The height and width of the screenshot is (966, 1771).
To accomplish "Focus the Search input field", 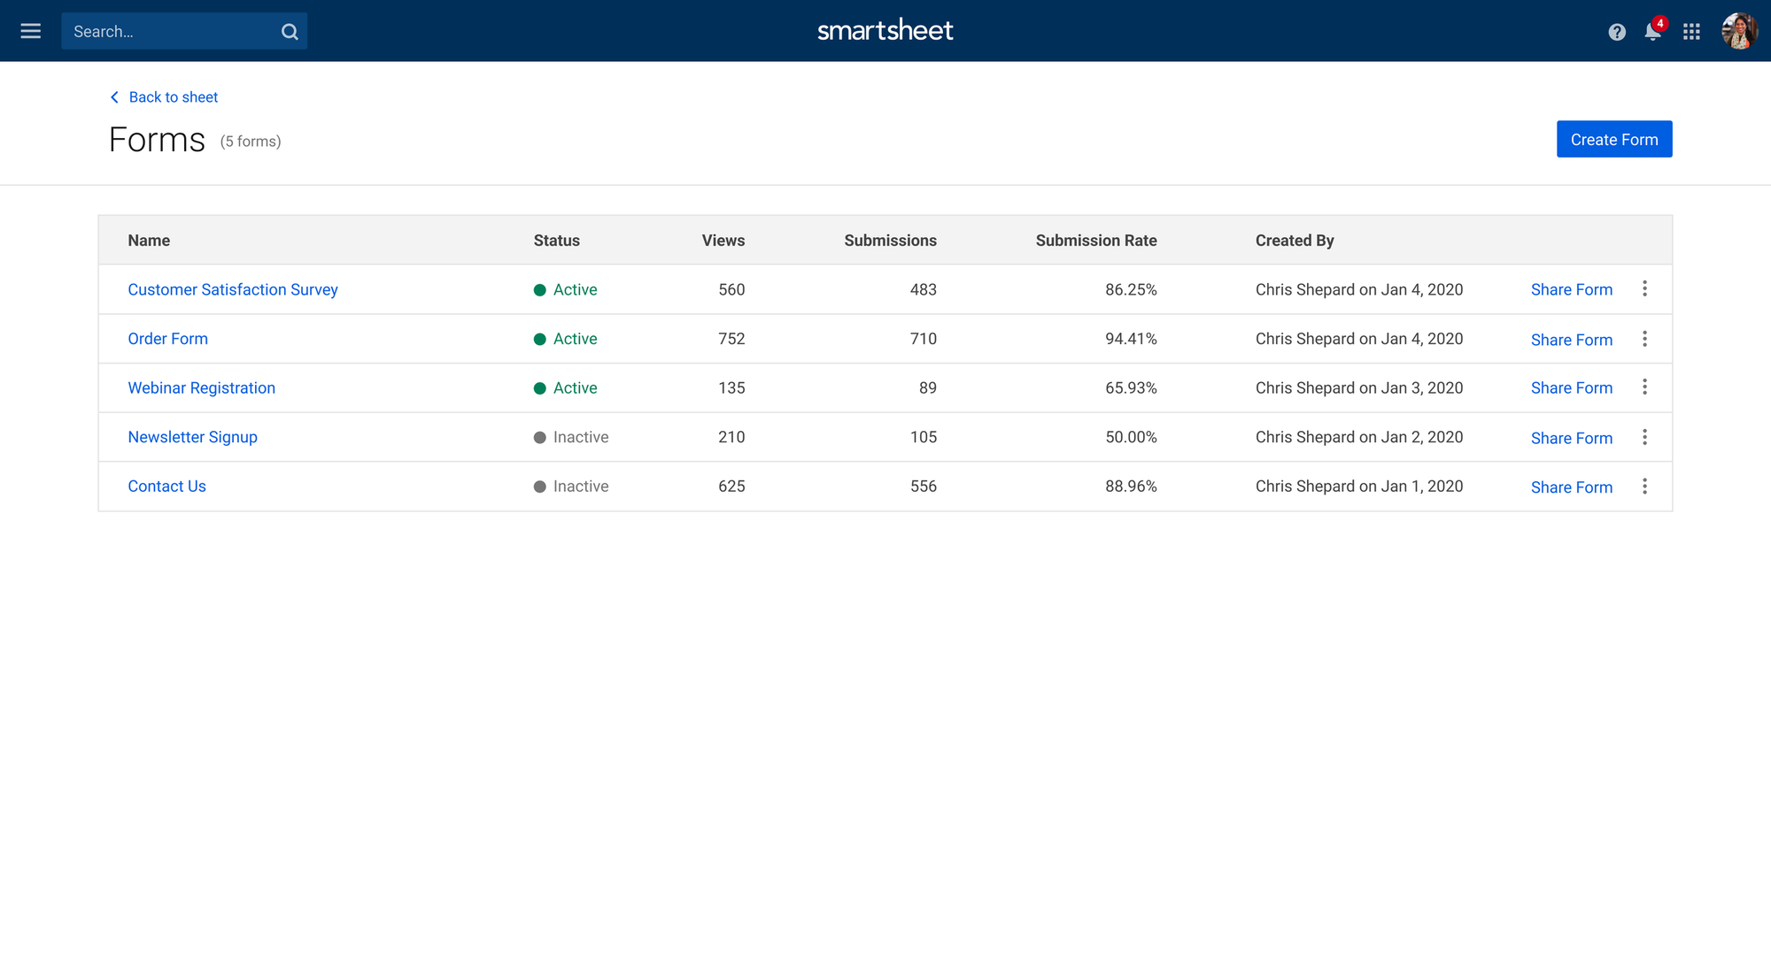I will (168, 32).
